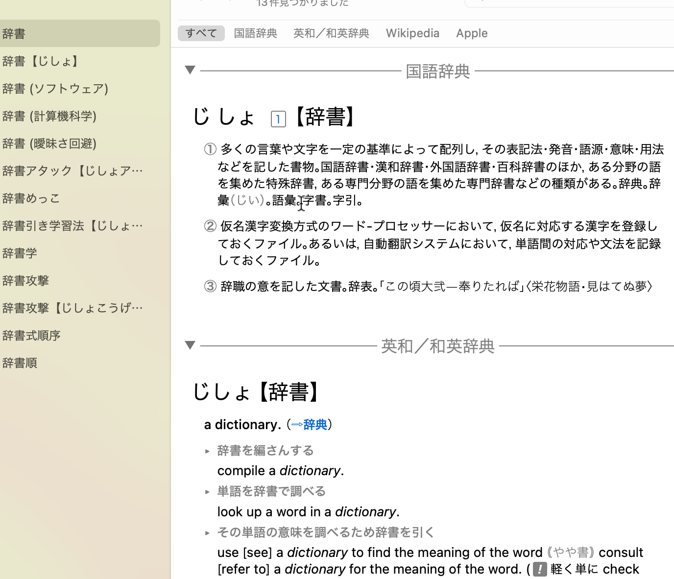Collapse the 英和／和英辞典 section disclosure triangle
Screen dimensions: 674x579
click(x=190, y=345)
